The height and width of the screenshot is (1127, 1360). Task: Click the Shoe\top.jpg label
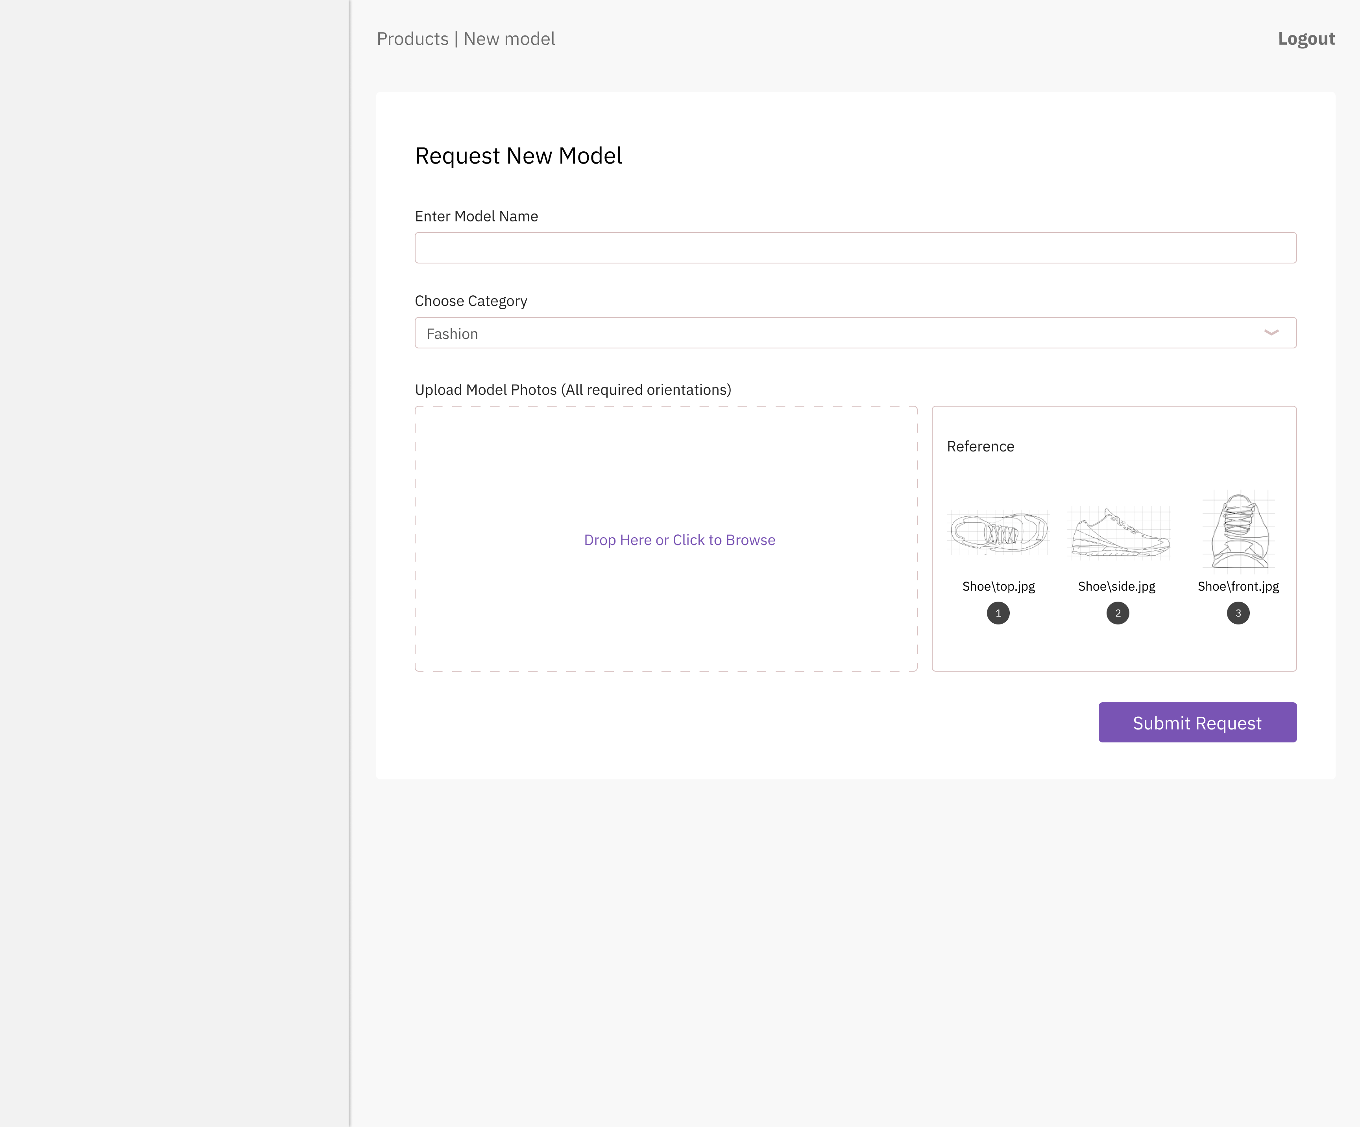pyautogui.click(x=998, y=586)
